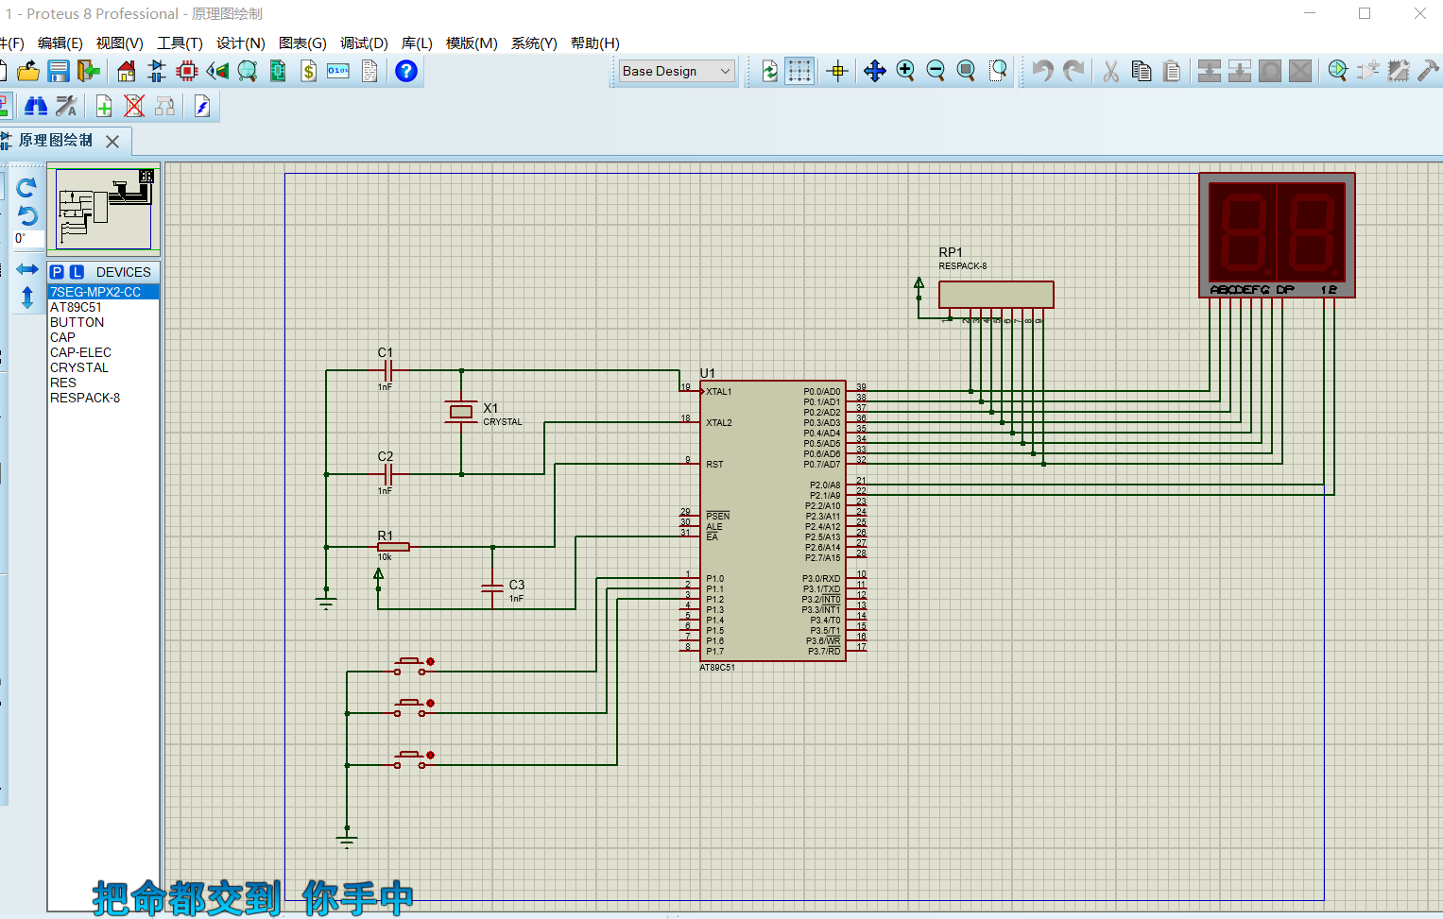Mirror vertically double arrow icon
This screenshot has width=1443, height=919.
[x=27, y=298]
